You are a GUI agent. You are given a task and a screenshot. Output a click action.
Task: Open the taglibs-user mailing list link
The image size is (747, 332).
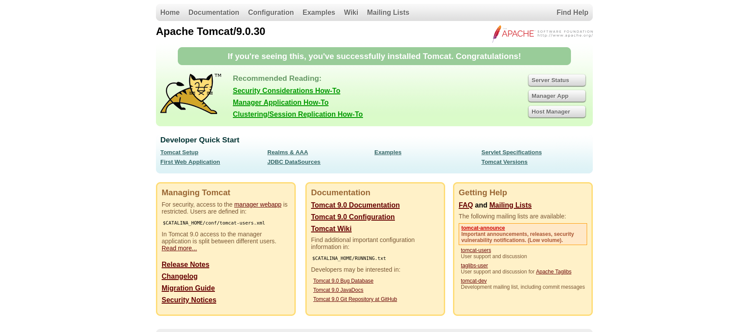point(474,266)
